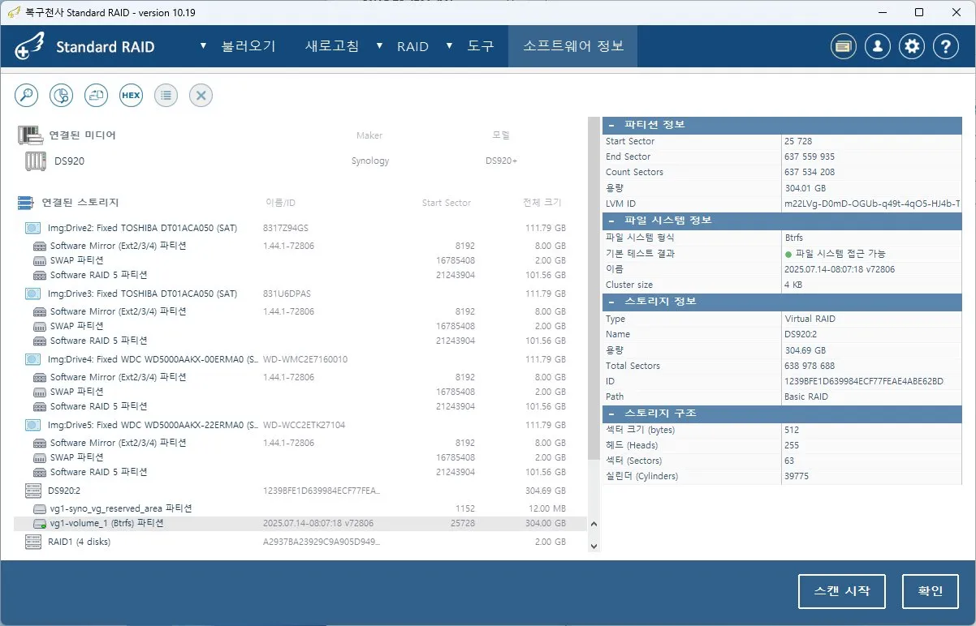
Task: Click the storage list scrollbar down arrow
Action: click(x=594, y=546)
